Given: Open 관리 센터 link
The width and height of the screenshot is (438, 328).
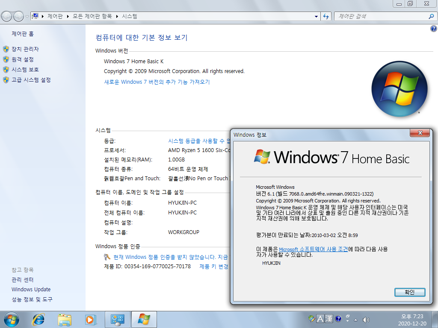Looking at the screenshot, I should [23, 280].
